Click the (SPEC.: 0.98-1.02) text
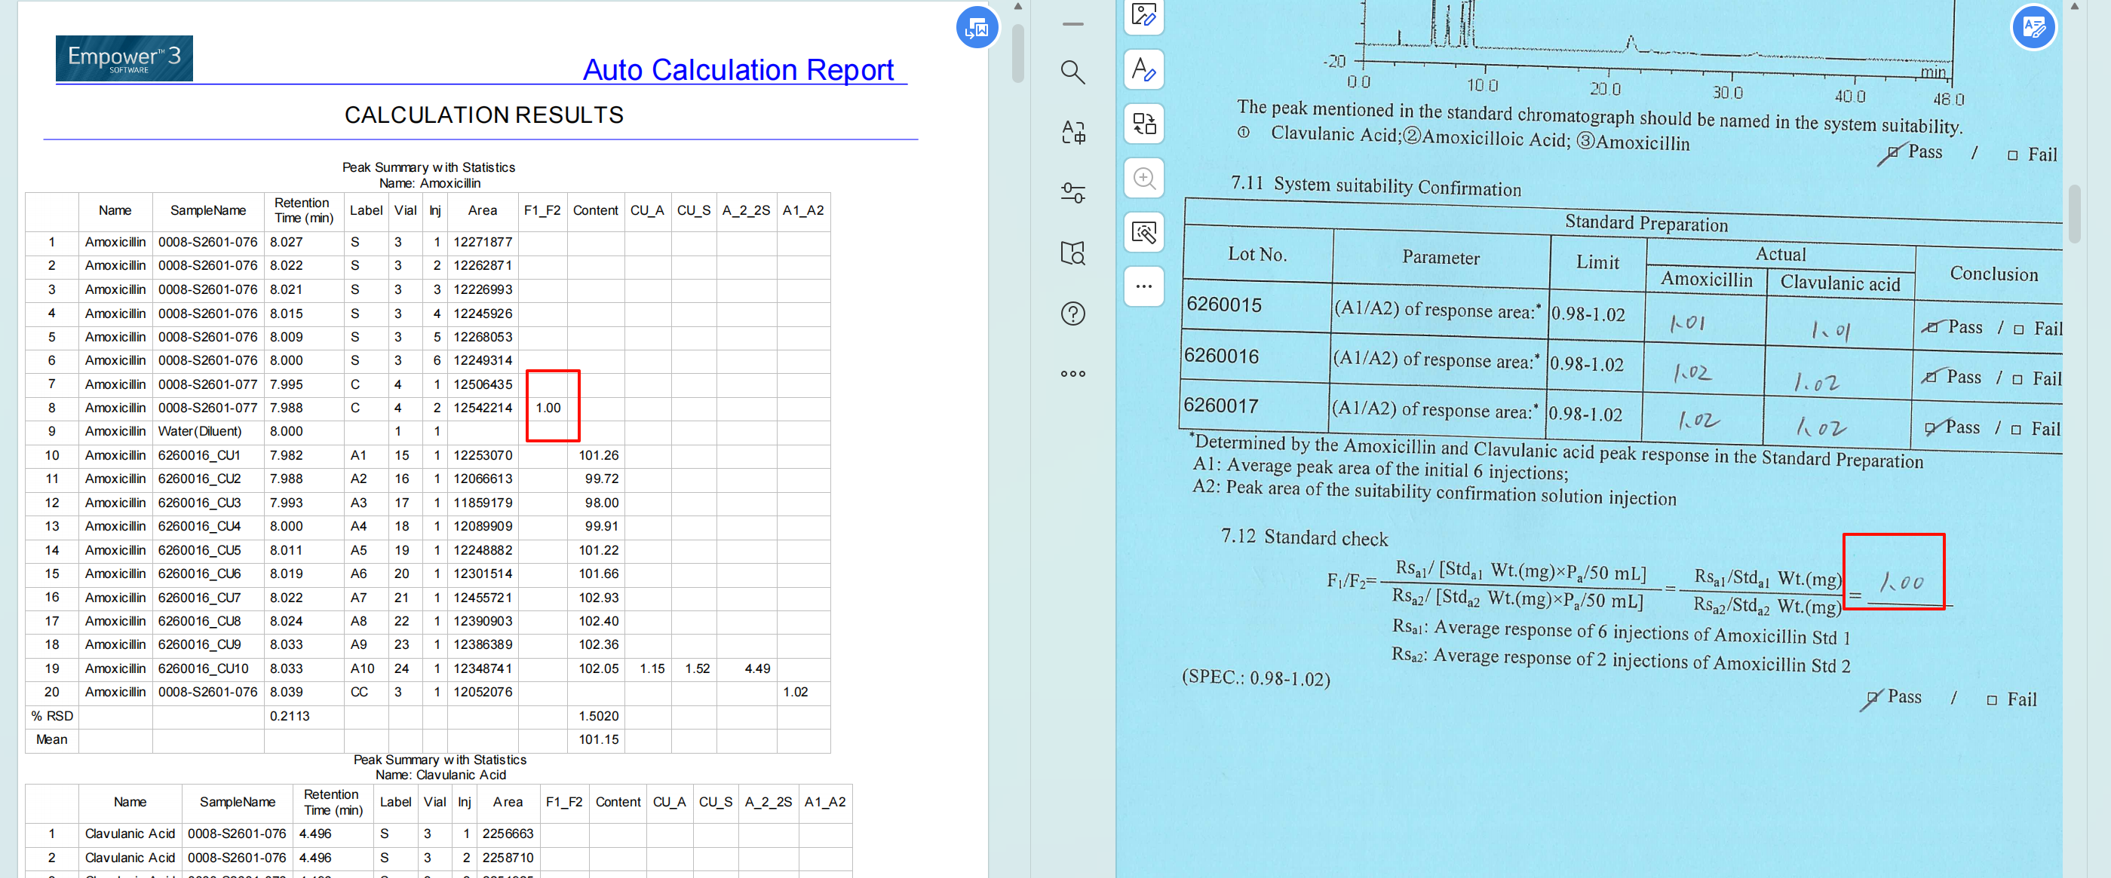 (1256, 678)
